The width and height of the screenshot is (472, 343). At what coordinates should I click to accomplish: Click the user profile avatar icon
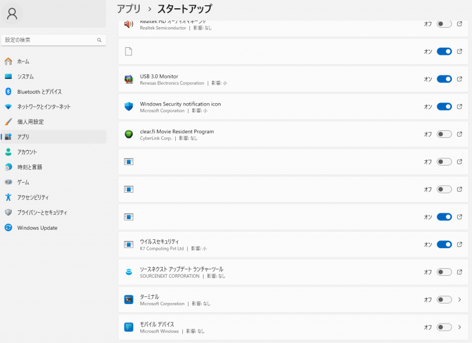[12, 14]
